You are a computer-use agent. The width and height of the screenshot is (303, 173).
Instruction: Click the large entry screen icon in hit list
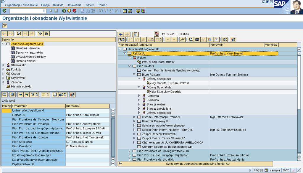click(x=4, y=95)
